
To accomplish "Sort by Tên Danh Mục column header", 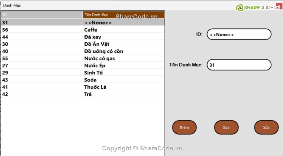I will pos(123,15).
